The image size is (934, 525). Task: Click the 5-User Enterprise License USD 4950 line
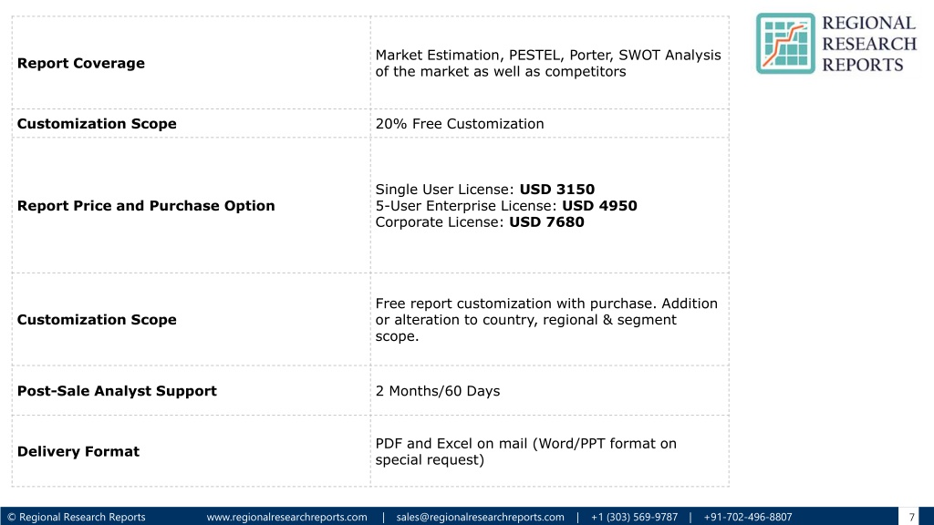[x=506, y=206]
